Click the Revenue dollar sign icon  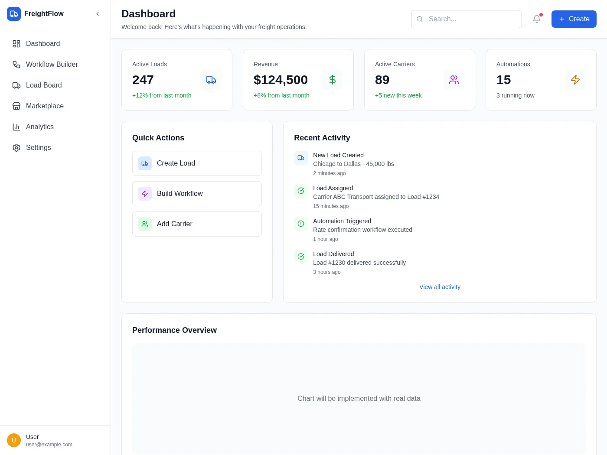[x=333, y=80]
